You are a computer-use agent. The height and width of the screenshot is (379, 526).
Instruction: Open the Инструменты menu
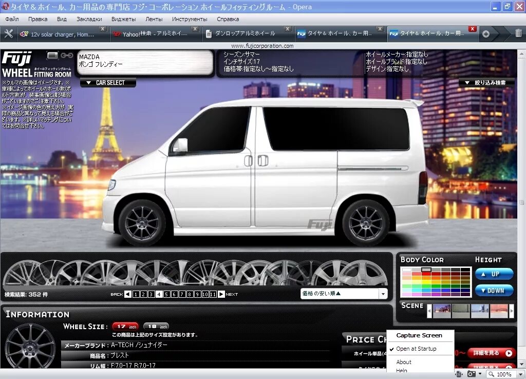coord(190,19)
